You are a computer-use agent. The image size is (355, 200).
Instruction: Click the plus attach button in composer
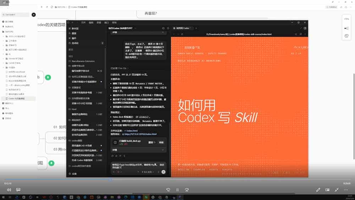pyautogui.click(x=114, y=172)
